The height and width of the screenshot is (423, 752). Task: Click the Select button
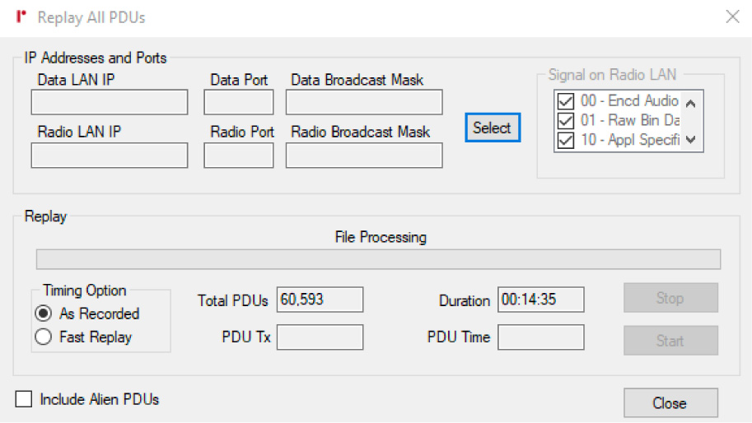[493, 128]
